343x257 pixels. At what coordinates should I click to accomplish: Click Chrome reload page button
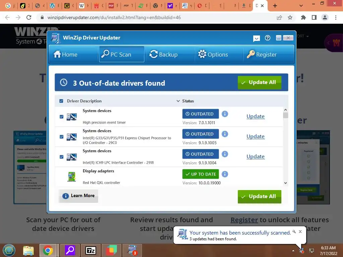click(29, 17)
